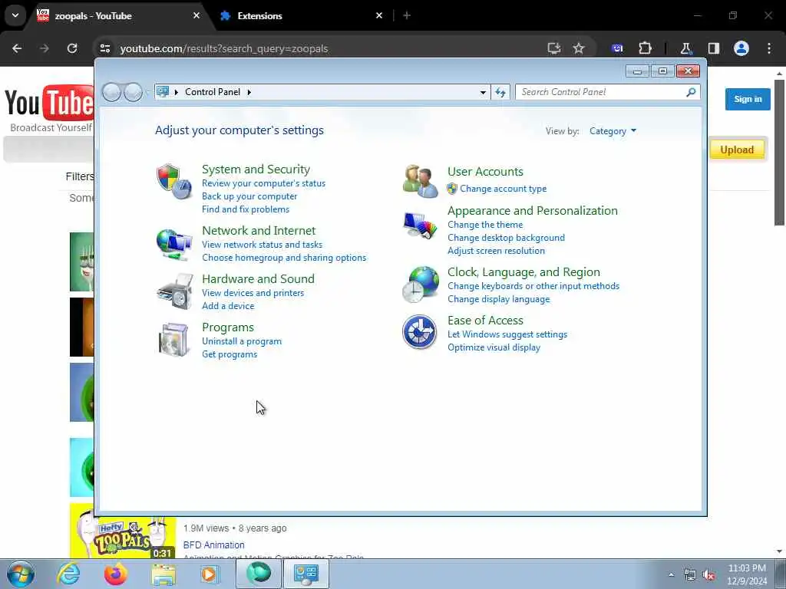Image resolution: width=786 pixels, height=589 pixels.
Task: Open Chrome tab search dropdown arrow
Action: [15, 15]
